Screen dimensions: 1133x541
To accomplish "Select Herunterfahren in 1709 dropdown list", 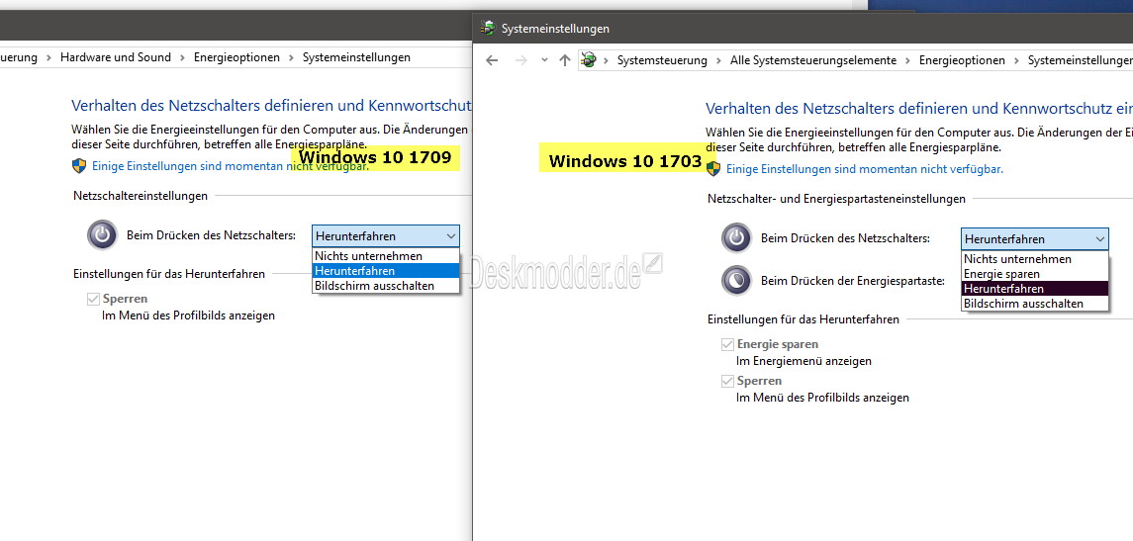I will 386,271.
